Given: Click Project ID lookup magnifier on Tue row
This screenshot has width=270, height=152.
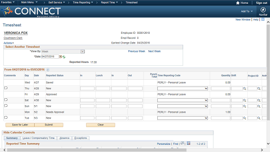Looking at the screenshot, I should coord(259,118).
